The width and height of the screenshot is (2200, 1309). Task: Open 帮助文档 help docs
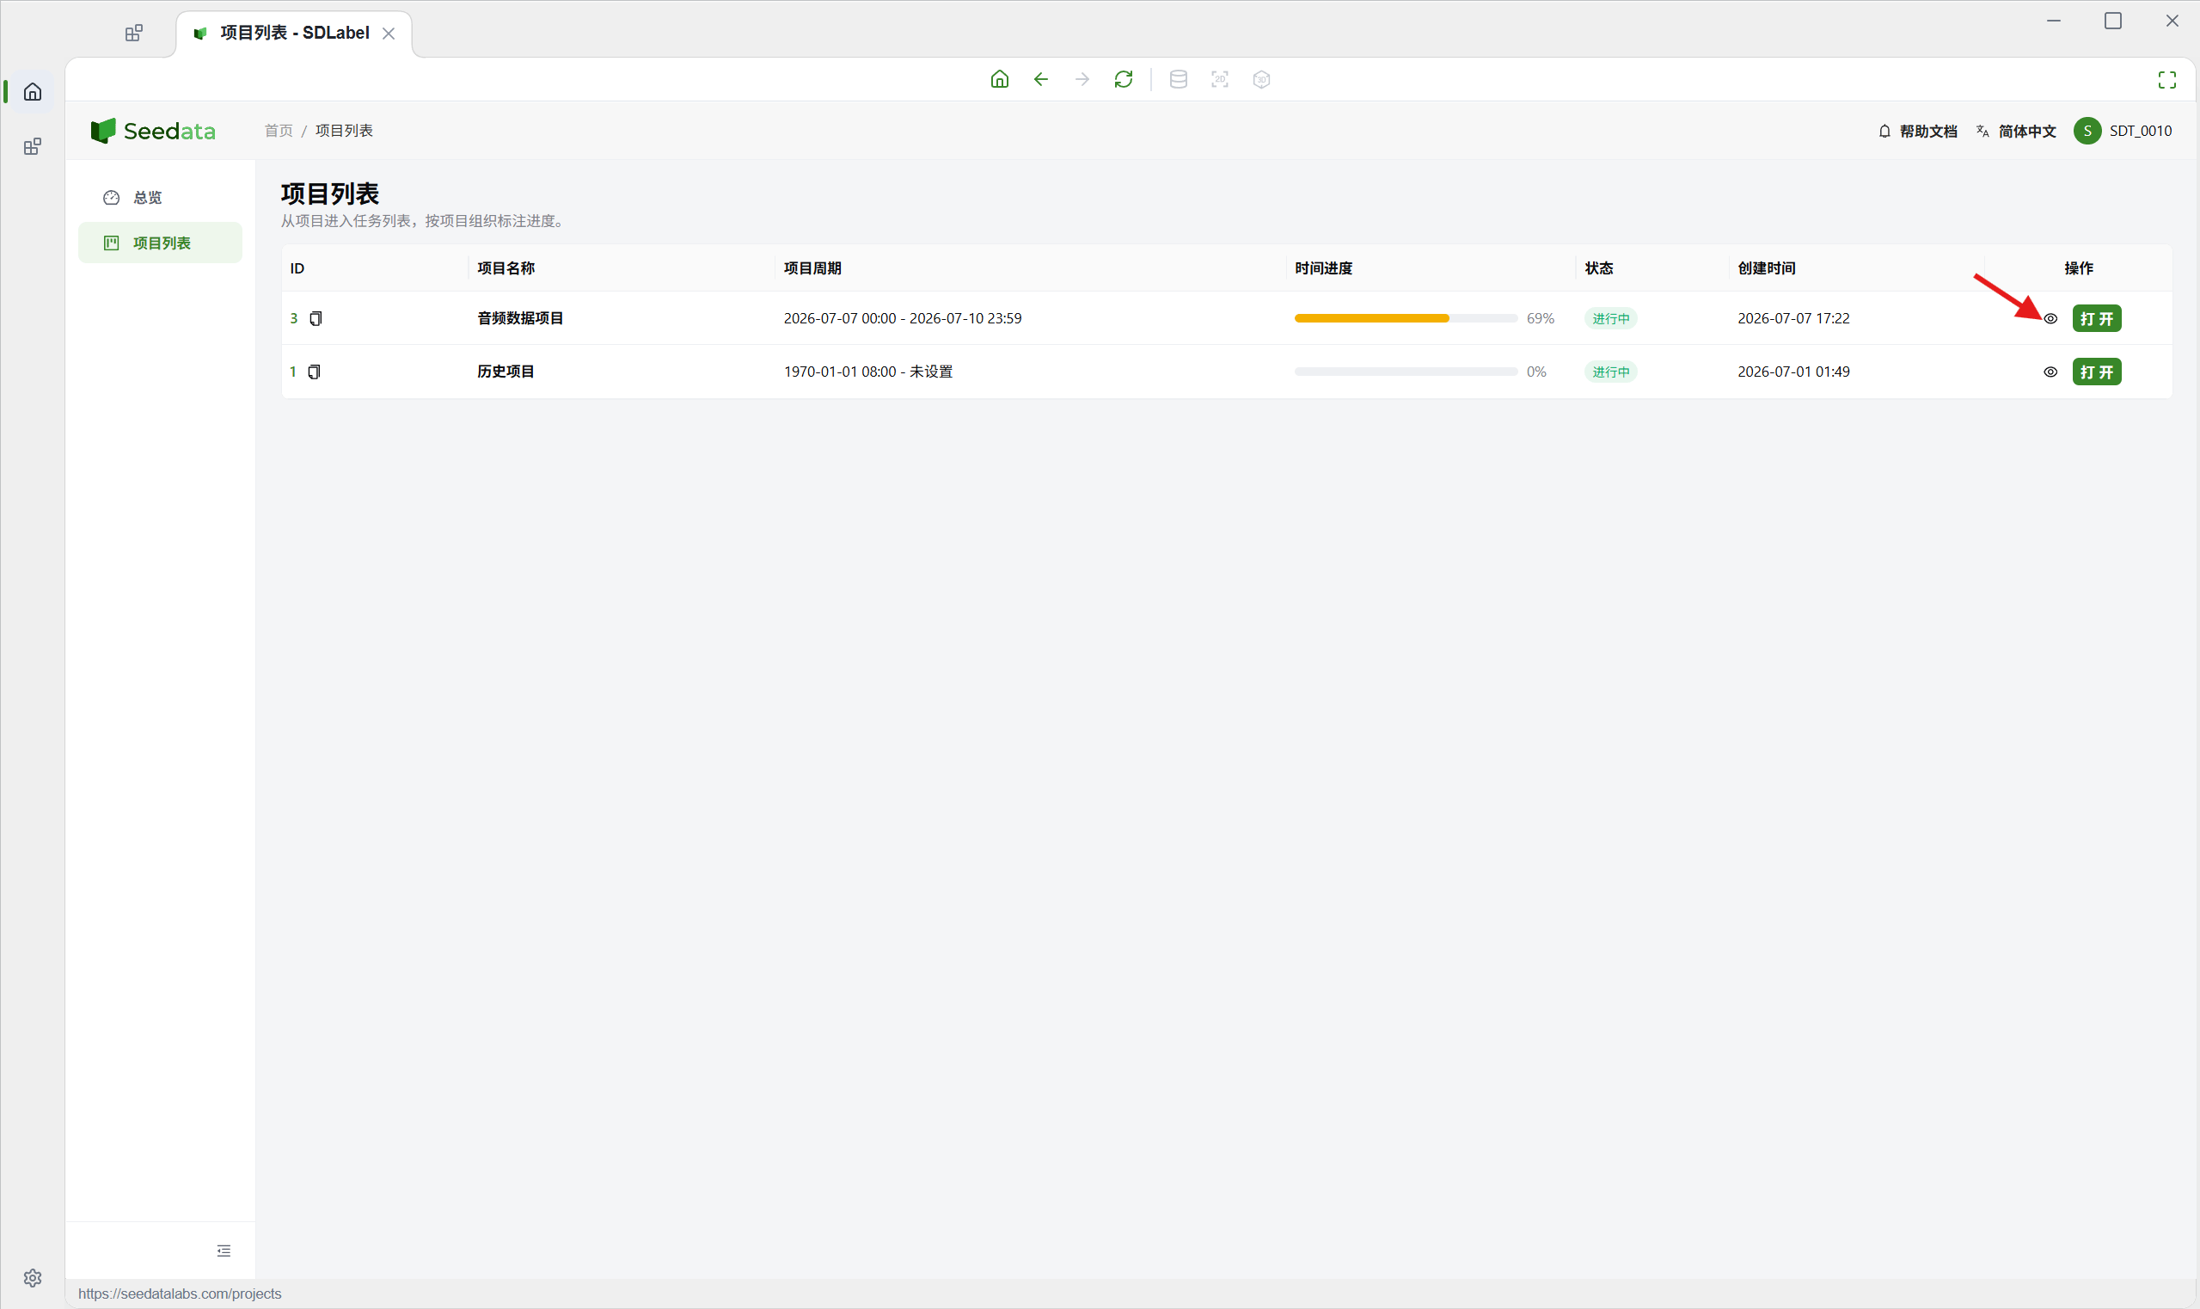[x=1917, y=131]
